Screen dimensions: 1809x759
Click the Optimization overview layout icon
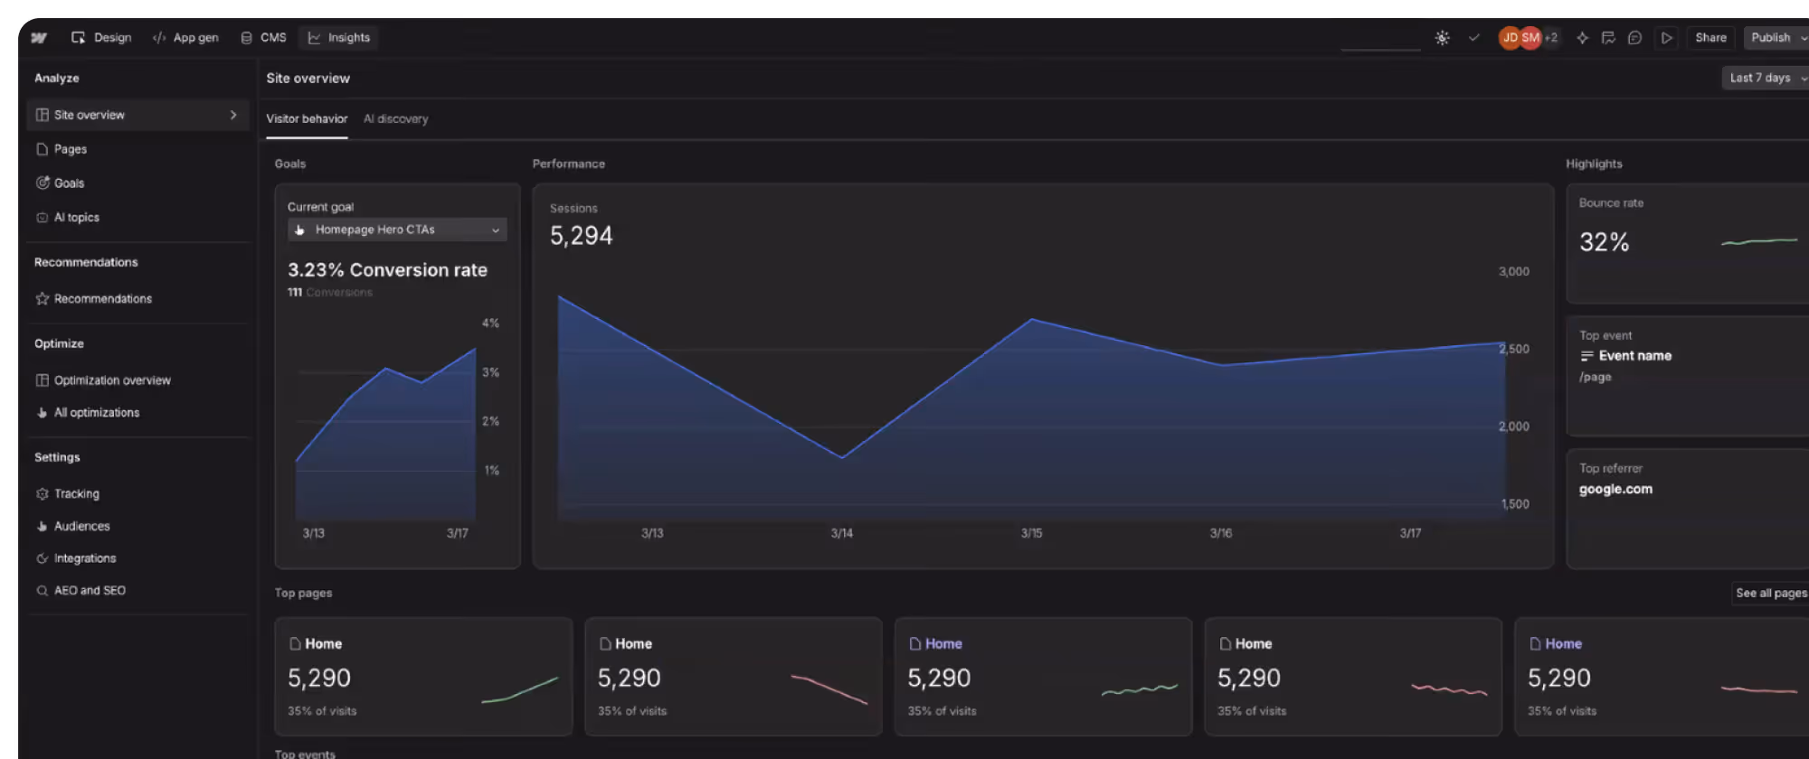click(x=42, y=380)
